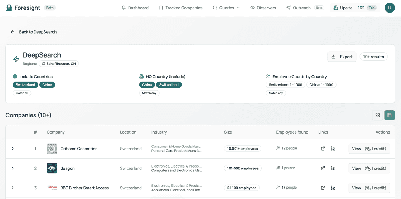
Task: Click the Foresight logo icon
Action: (x=9, y=8)
